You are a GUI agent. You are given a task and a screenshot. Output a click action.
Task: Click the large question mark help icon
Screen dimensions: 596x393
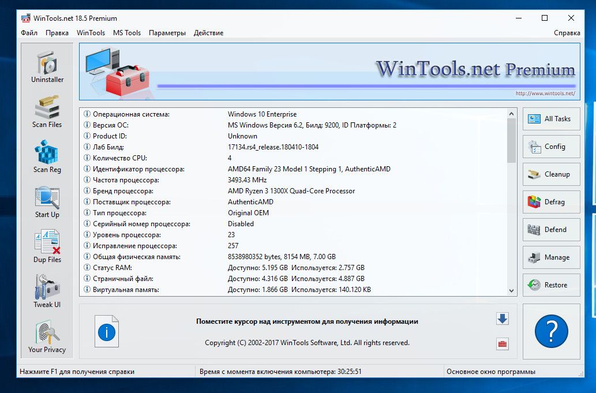click(551, 332)
